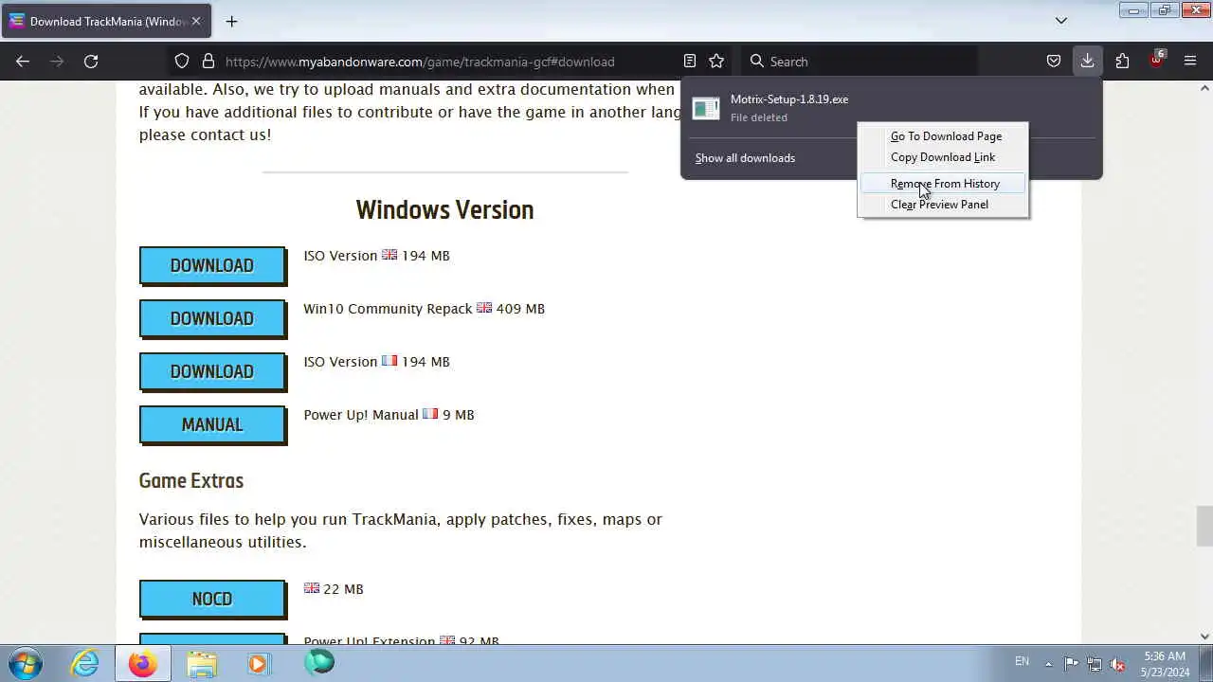1213x682 pixels.
Task: Open Windows Explorer folder in taskbar
Action: pyautogui.click(x=201, y=663)
